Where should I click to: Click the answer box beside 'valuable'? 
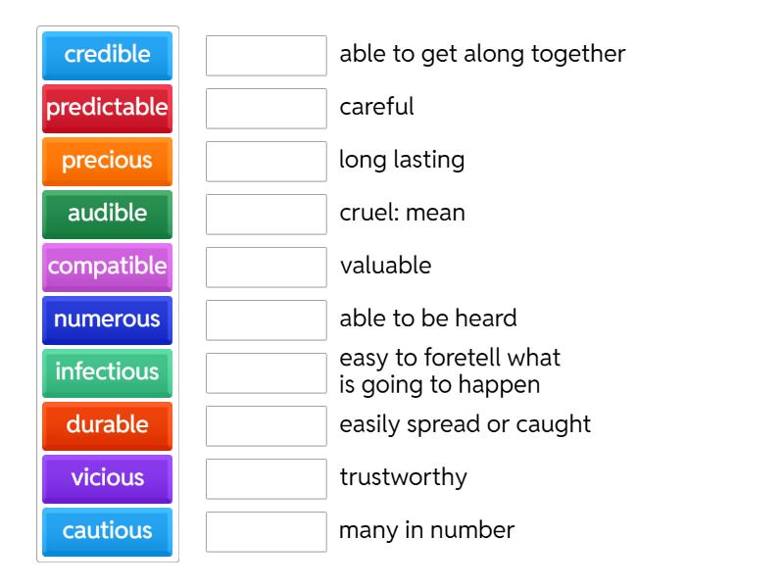coord(267,268)
